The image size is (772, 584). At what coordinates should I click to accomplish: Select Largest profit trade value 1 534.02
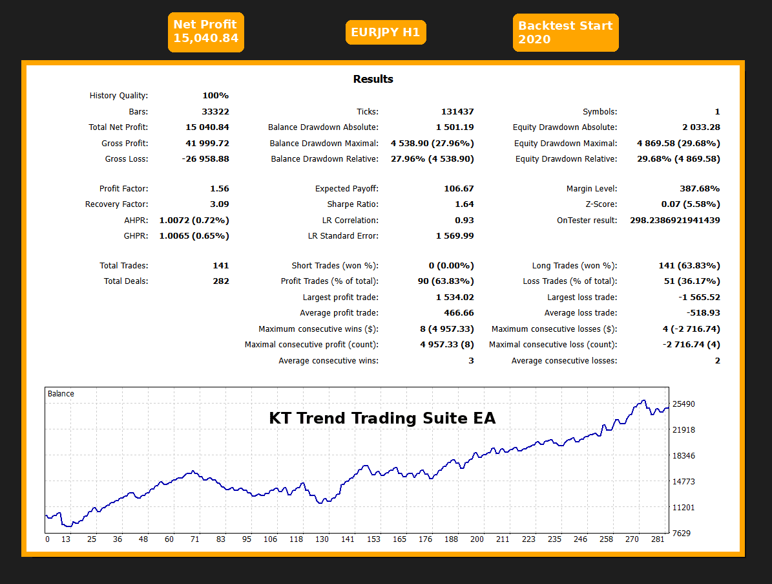455,297
